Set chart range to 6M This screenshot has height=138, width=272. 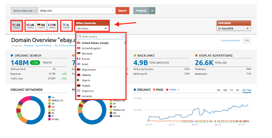point(225,90)
